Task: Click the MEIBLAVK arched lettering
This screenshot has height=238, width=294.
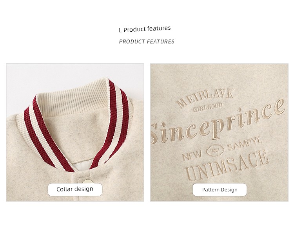Action: [205, 98]
